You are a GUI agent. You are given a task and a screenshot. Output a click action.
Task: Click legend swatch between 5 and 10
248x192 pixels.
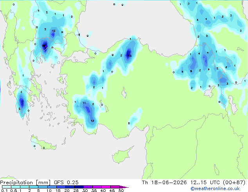[43, 187]
